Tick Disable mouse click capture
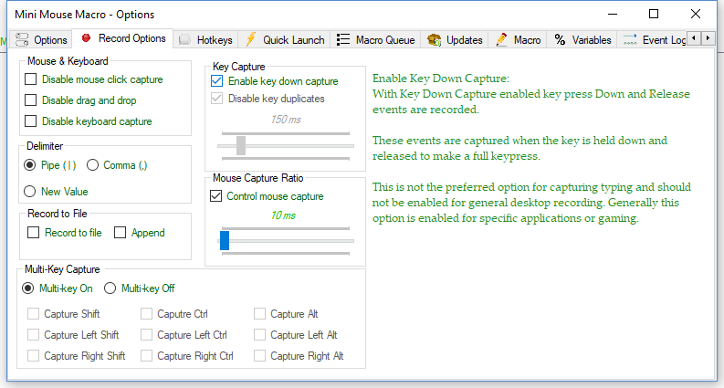The width and height of the screenshot is (724, 388). (x=30, y=79)
